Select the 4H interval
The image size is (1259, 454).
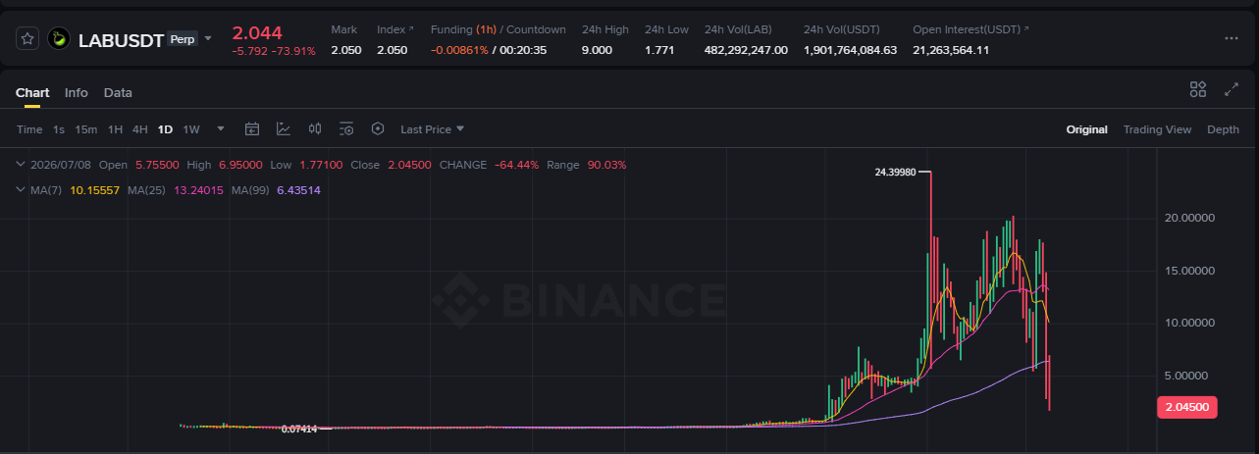pyautogui.click(x=140, y=129)
